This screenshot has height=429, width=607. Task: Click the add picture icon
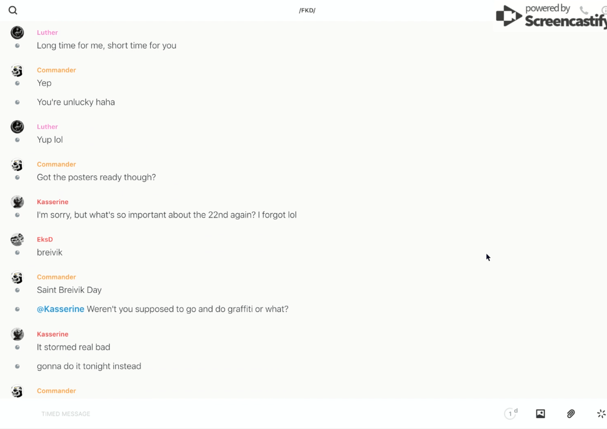(540, 414)
